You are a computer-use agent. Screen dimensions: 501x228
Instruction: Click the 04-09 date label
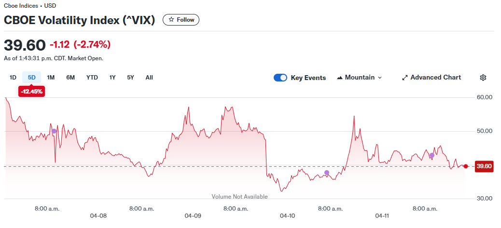coord(193,216)
